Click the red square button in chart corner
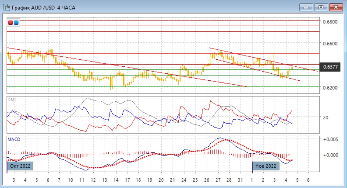This screenshot has height=188, width=347. click(x=11, y=23)
